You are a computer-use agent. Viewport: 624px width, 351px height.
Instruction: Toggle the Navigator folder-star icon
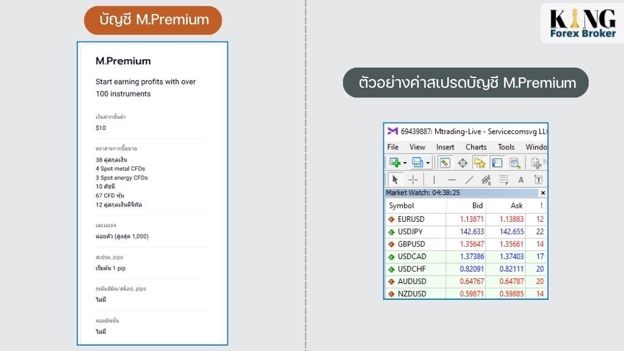[x=479, y=162]
